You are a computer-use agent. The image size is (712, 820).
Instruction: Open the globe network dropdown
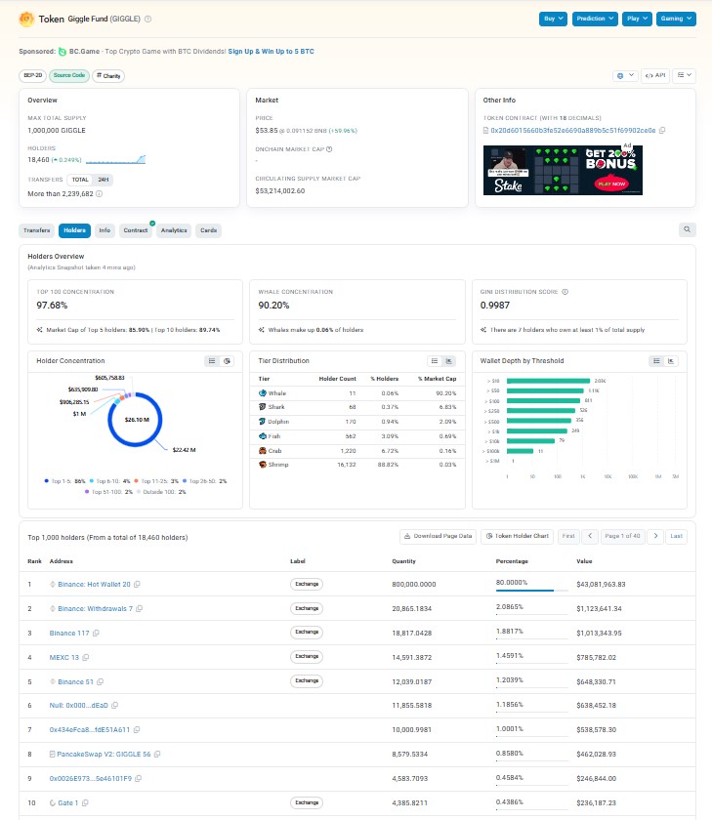tap(625, 75)
